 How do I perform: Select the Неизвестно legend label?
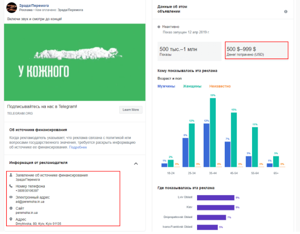220,86
